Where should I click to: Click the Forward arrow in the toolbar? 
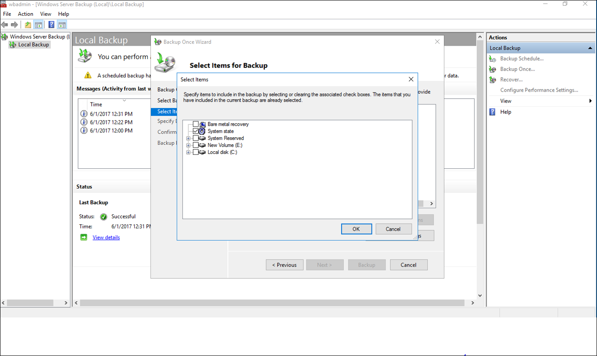[14, 25]
